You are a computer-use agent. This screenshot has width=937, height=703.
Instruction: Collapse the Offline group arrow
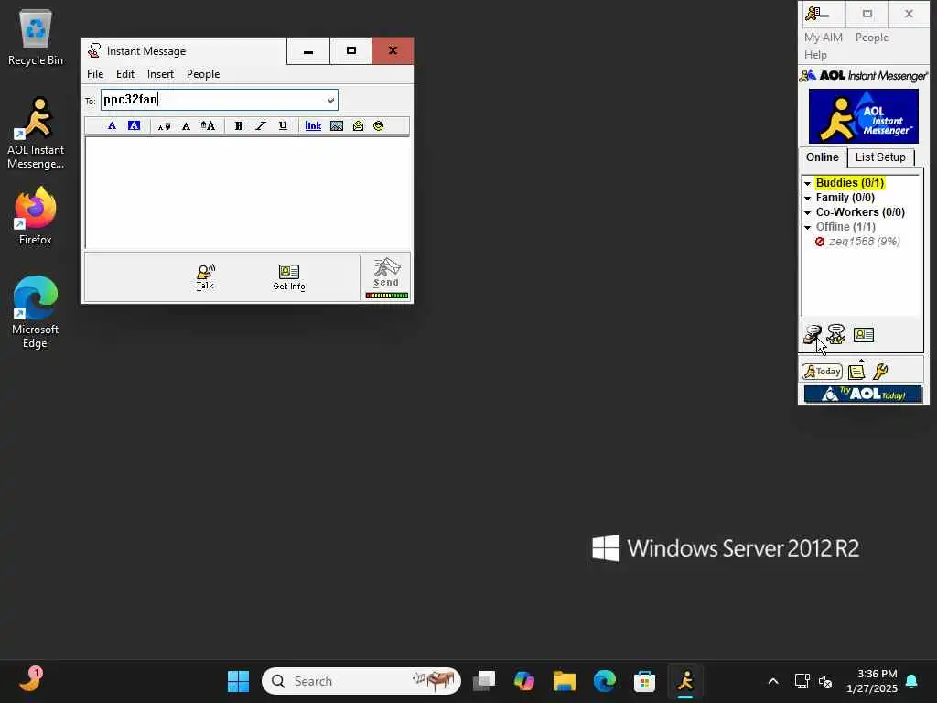(x=807, y=227)
